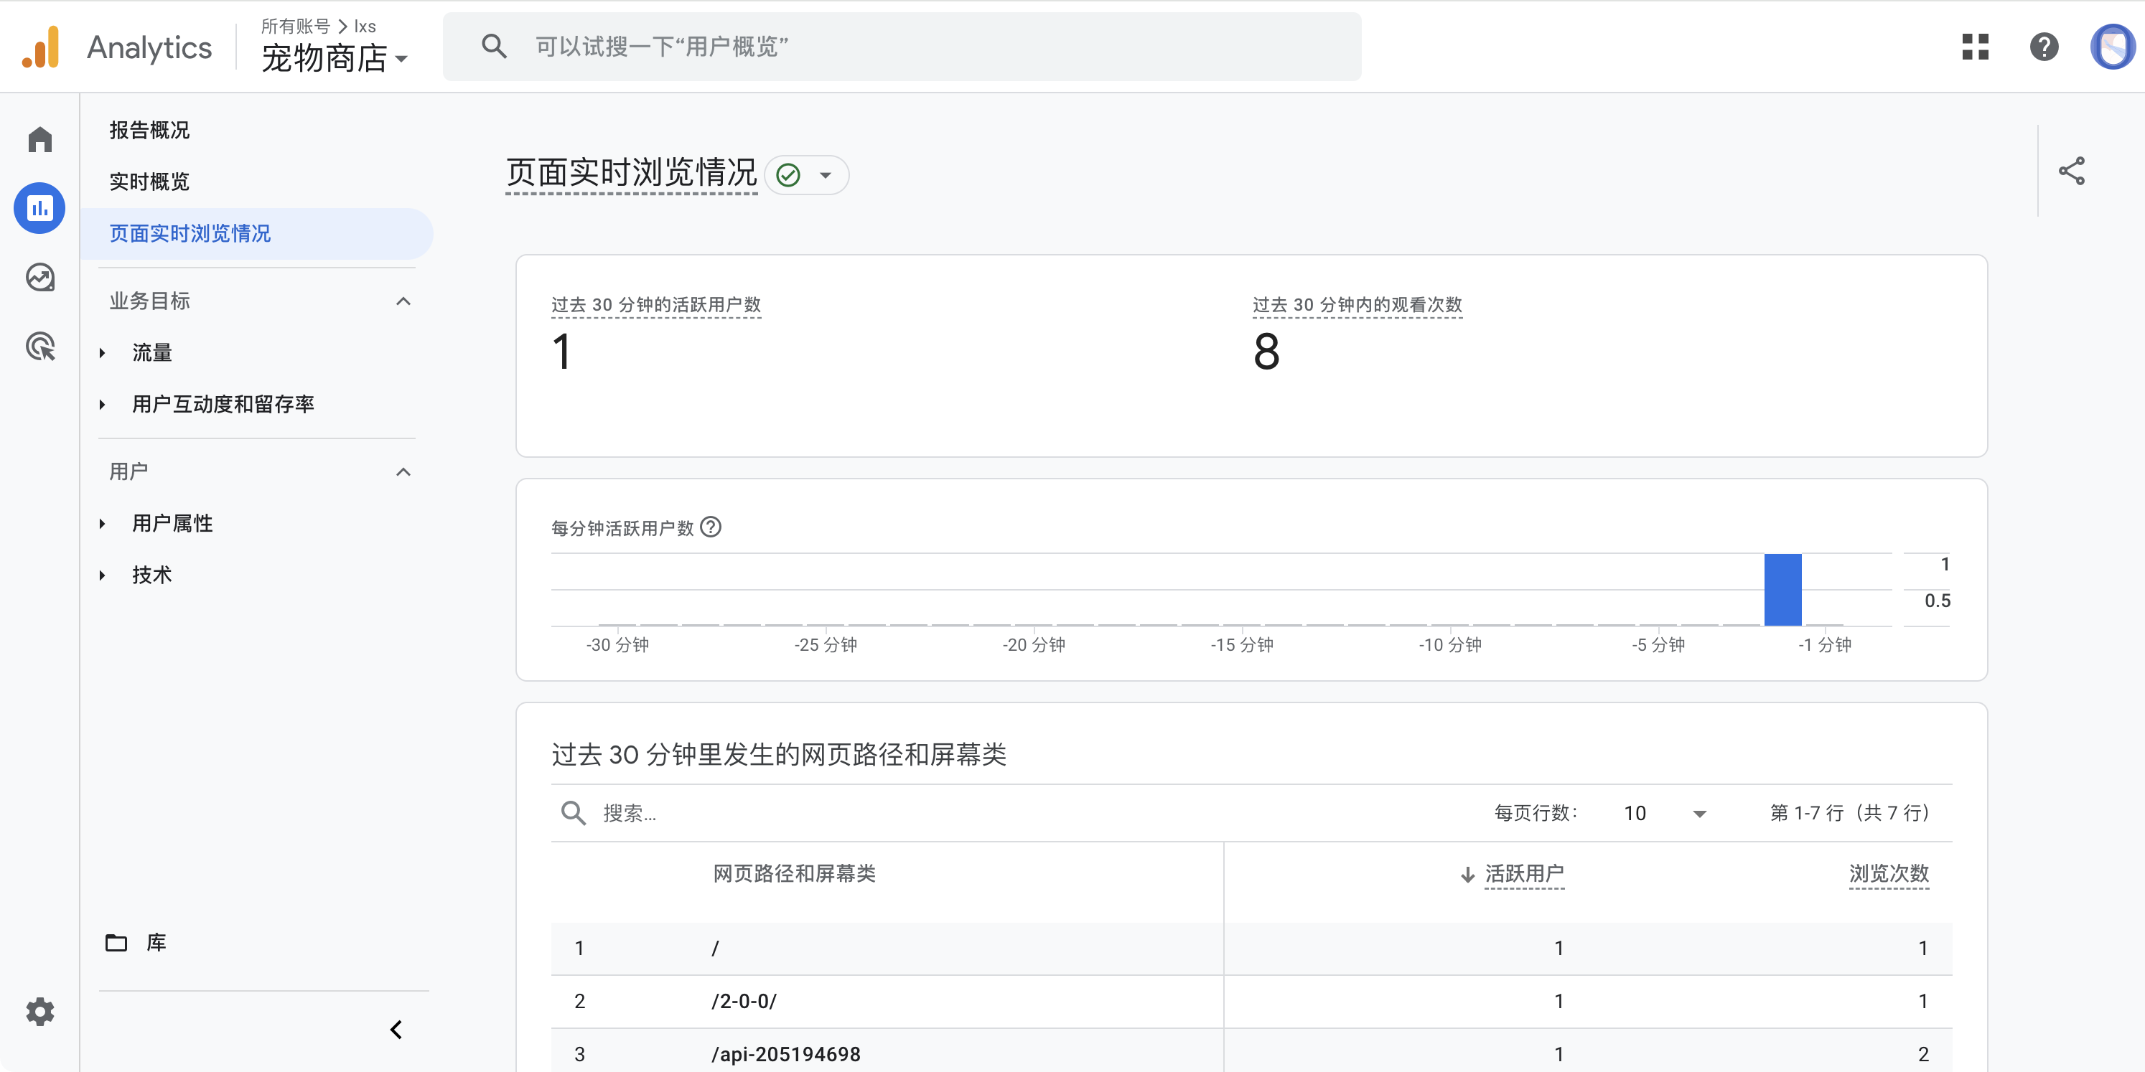Viewport: 2145px width, 1072px height.
Task: Collapse the 业务目标 section
Action: coord(404,301)
